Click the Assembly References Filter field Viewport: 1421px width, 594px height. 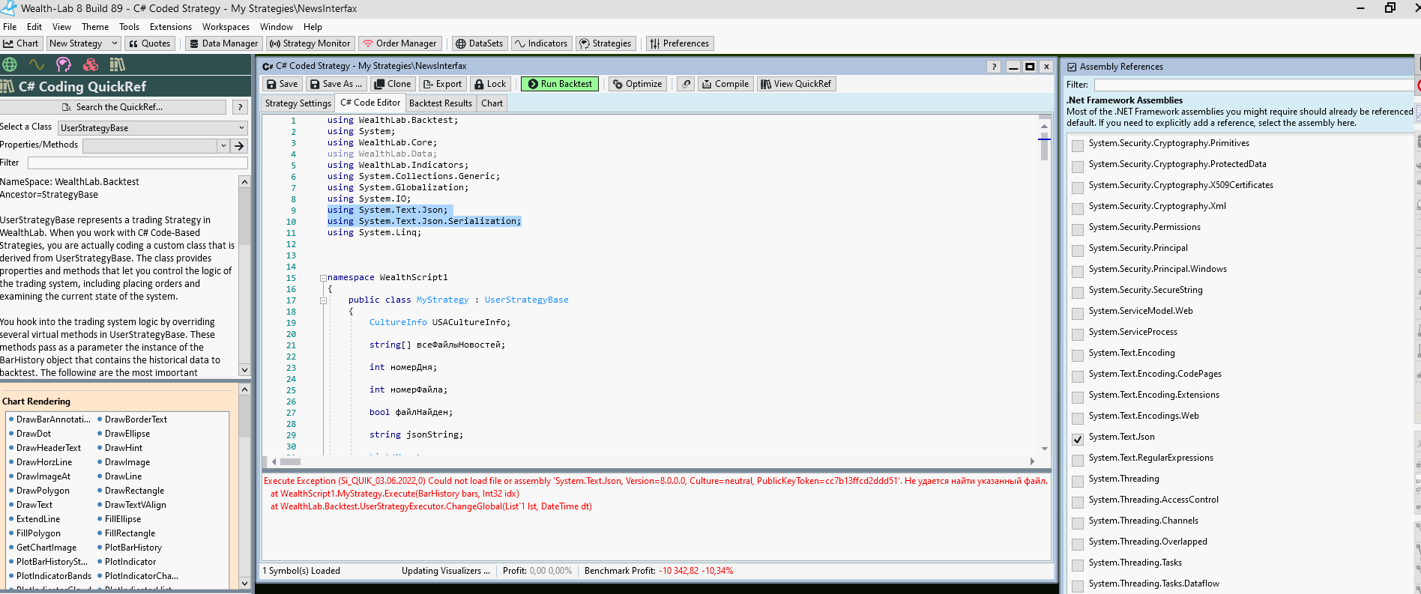coord(1253,85)
